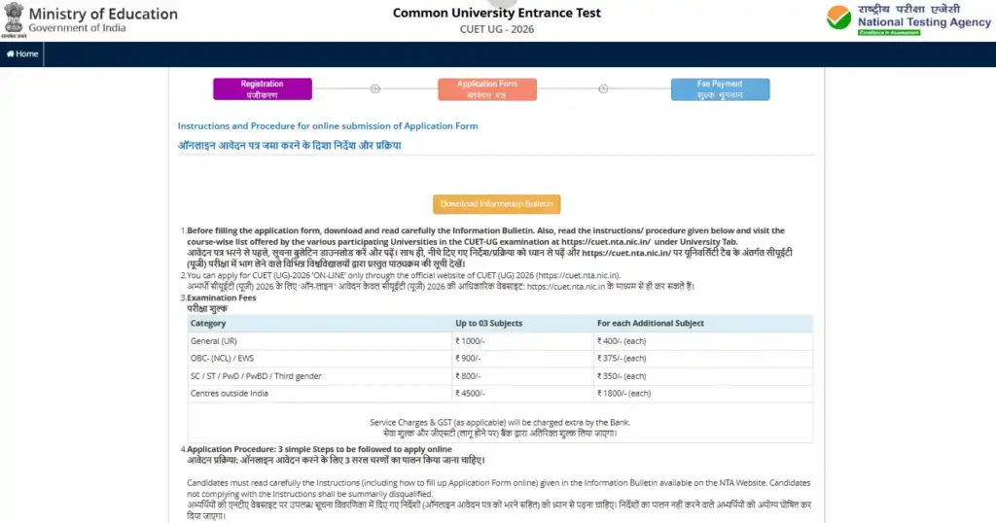The height and width of the screenshot is (523, 996).
Task: Click the circle between Application Form and Fee Payment
Action: click(603, 89)
